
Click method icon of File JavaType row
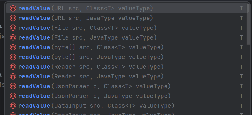13,37
